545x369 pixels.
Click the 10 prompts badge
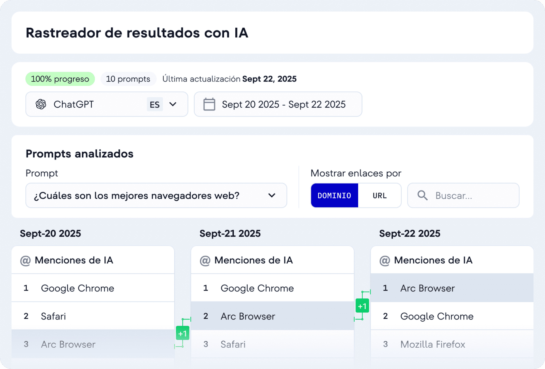tap(128, 79)
